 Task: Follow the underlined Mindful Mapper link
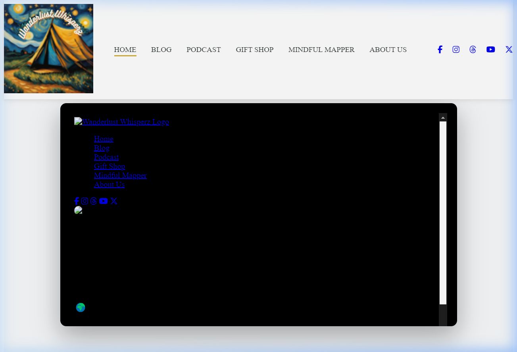[120, 175]
